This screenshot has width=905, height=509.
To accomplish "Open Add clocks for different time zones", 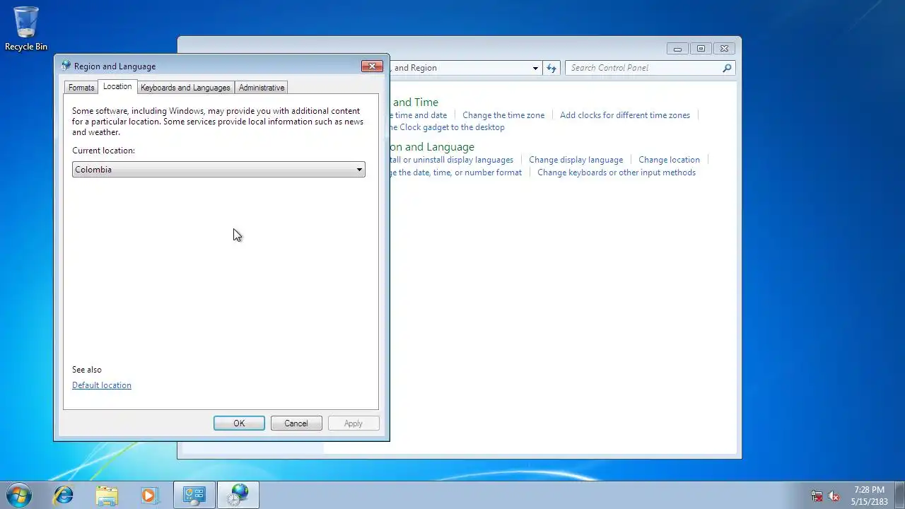I will (x=625, y=115).
